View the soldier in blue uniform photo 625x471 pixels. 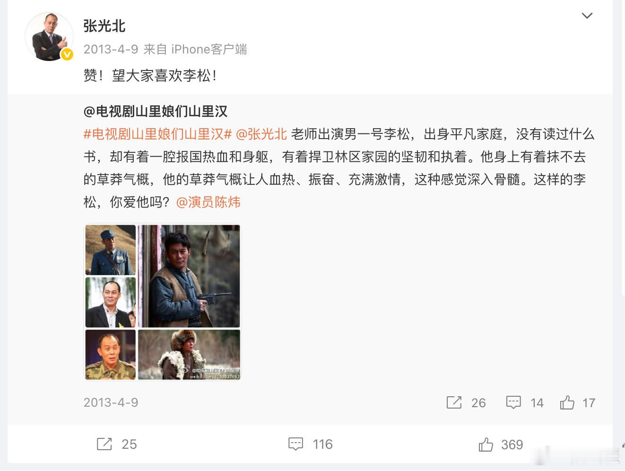(111, 250)
